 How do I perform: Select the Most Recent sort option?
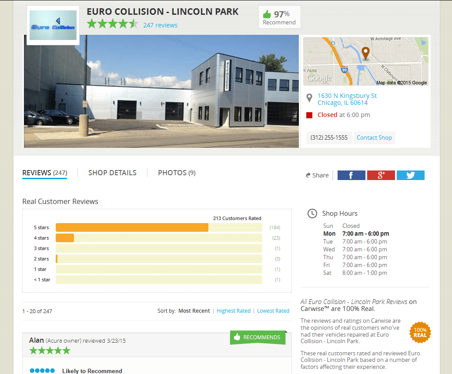point(194,311)
